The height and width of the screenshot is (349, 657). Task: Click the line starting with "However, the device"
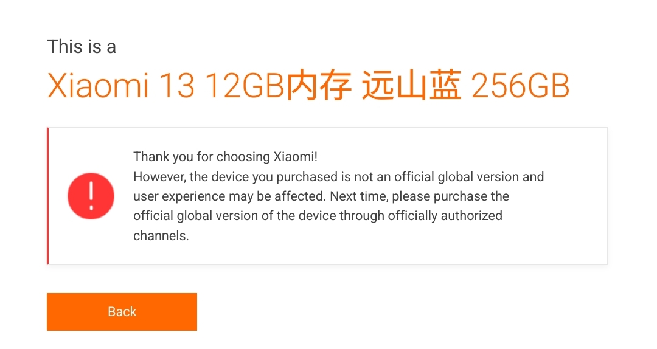pyautogui.click(x=338, y=177)
